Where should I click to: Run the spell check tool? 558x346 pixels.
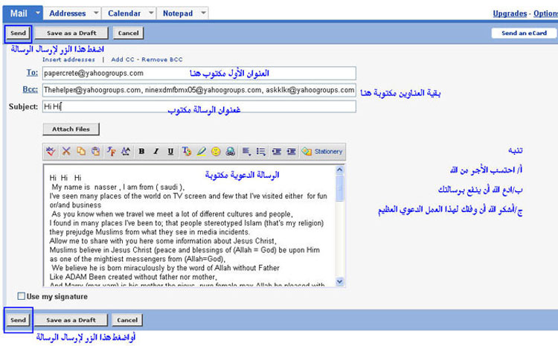point(51,152)
